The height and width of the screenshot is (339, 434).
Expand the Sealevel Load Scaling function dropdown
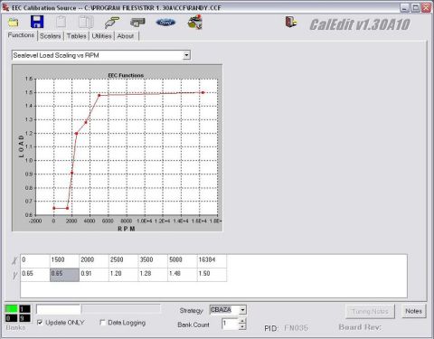pos(186,55)
